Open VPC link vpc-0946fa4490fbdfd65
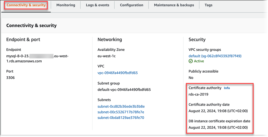268x137 pixels. pyautogui.click(x=118, y=73)
